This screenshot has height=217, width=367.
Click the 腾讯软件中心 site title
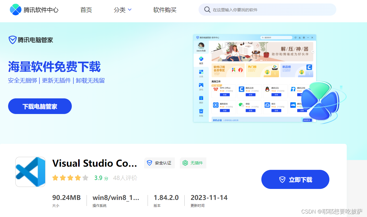tap(41, 10)
